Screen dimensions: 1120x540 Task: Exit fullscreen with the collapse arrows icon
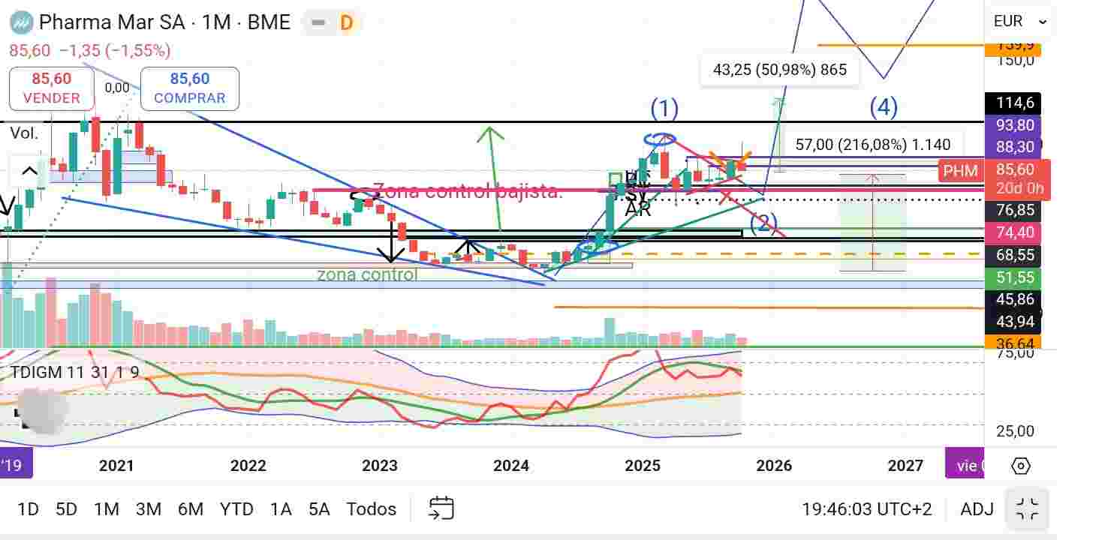1026,508
